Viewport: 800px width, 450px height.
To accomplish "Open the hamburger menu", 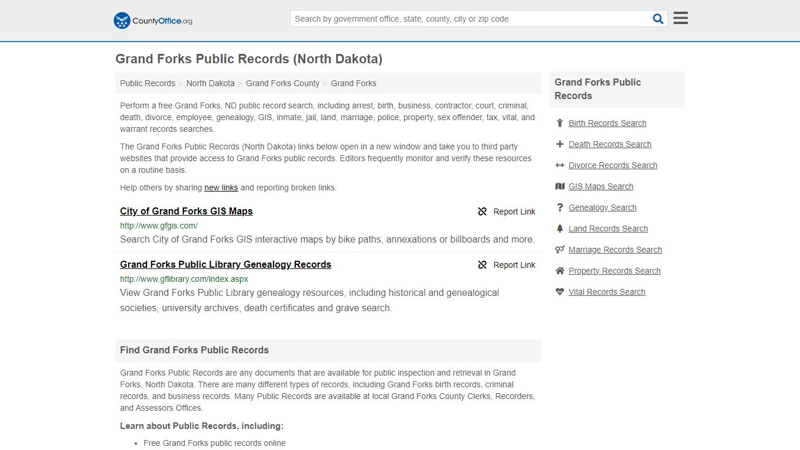I will click(x=681, y=18).
